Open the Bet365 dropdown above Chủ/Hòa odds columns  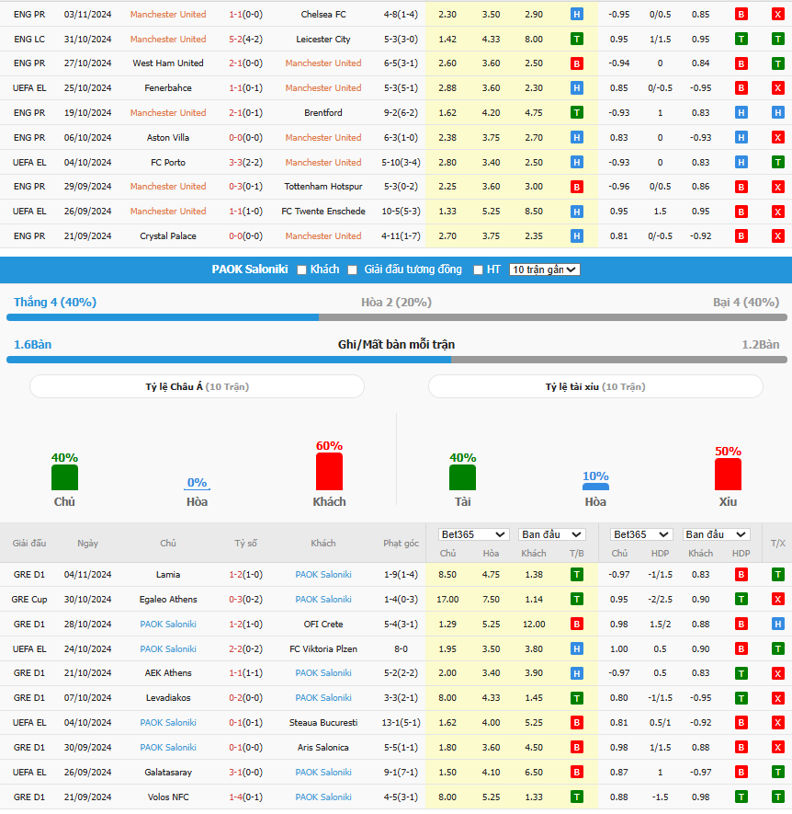coord(473,534)
